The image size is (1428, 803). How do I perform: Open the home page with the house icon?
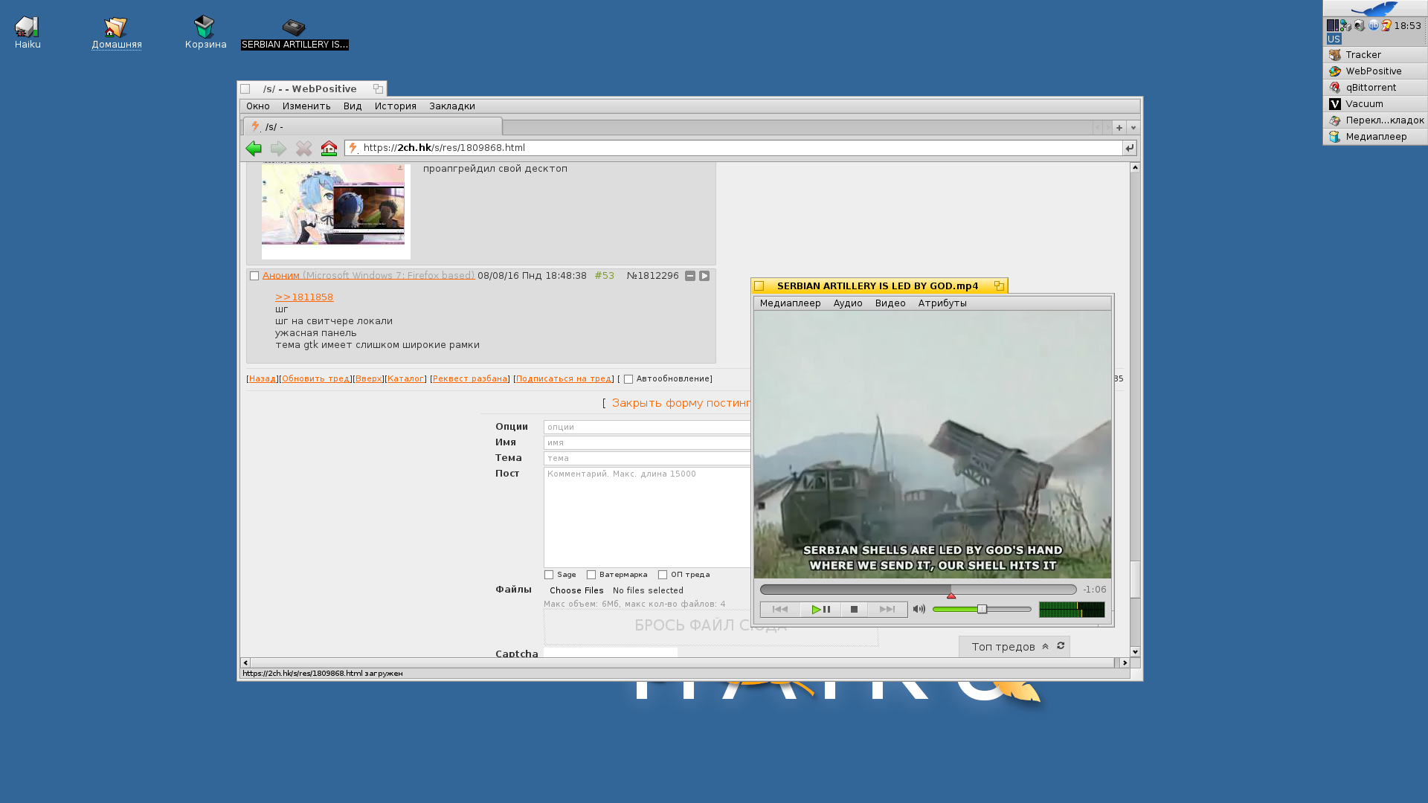(329, 148)
